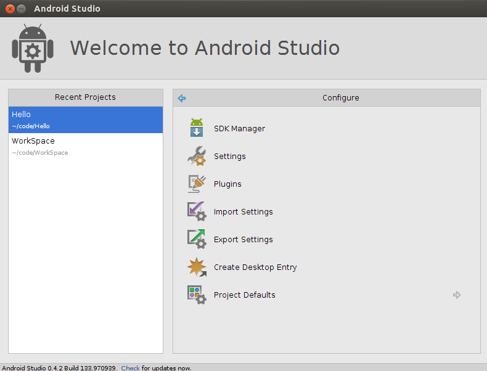Screen dimensions: 487x371
Task: Click the Project Defaults gear icon
Action: tap(197, 295)
